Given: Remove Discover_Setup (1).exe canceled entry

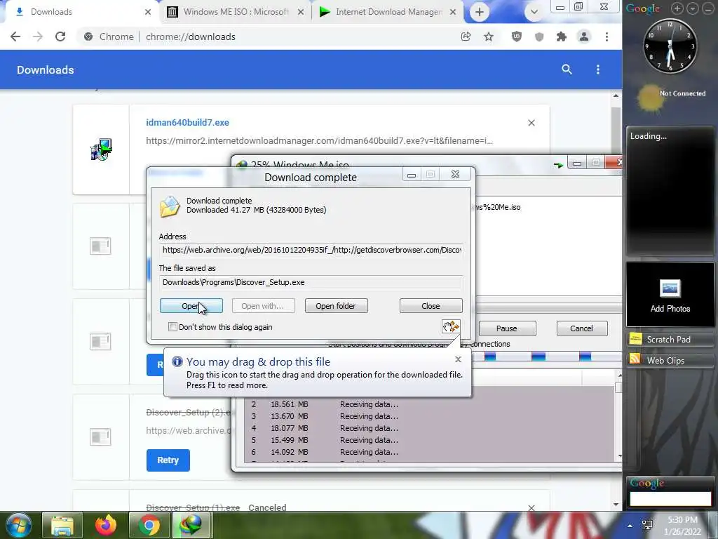Looking at the screenshot, I should [531, 508].
